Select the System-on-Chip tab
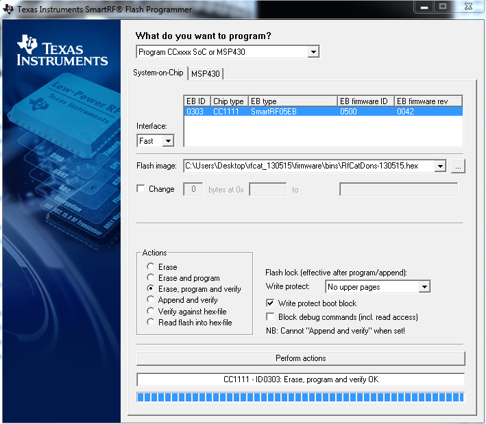Screen dimensions: 486x424 (x=158, y=73)
